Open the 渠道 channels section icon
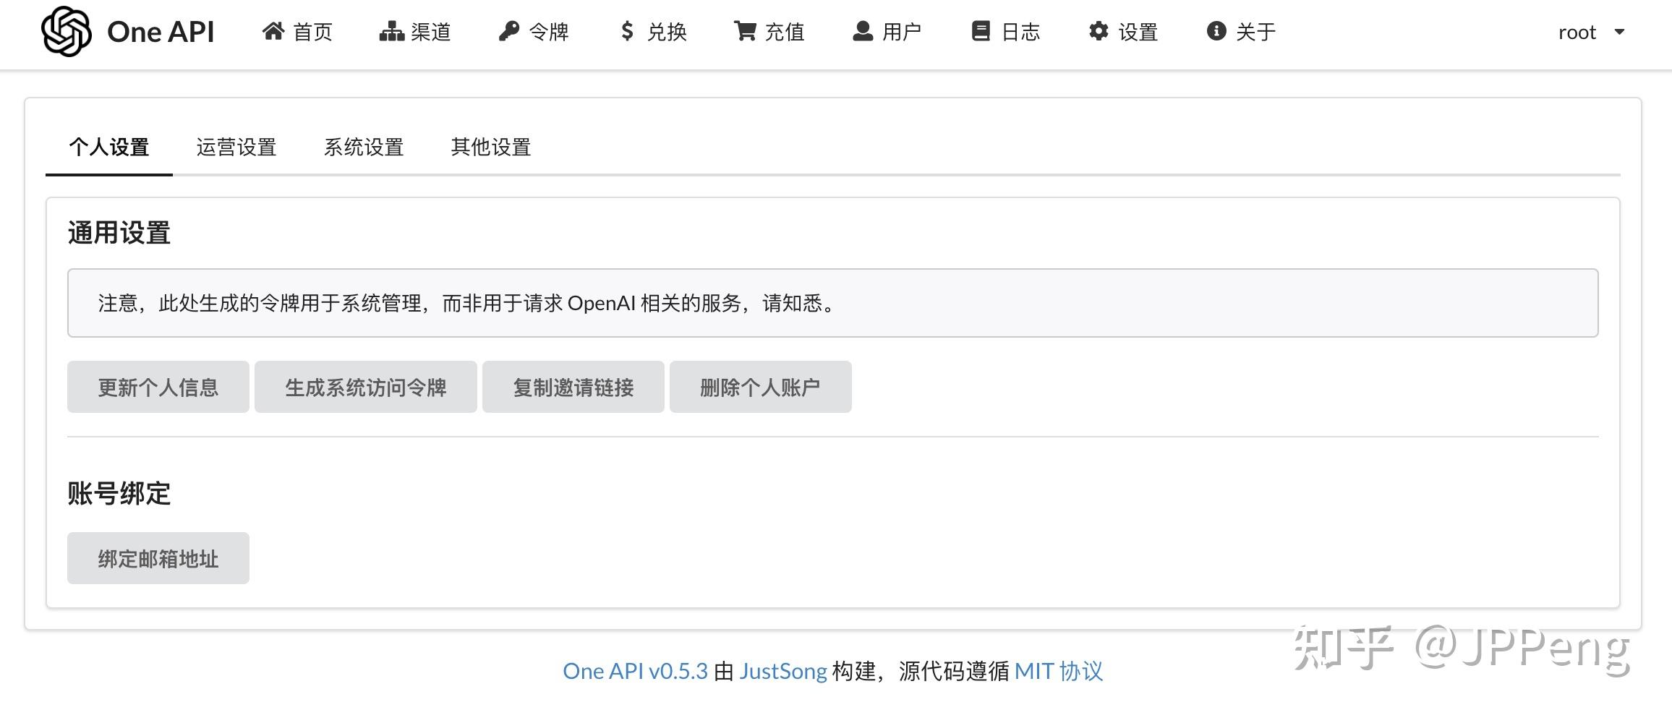The width and height of the screenshot is (1672, 723). [391, 31]
